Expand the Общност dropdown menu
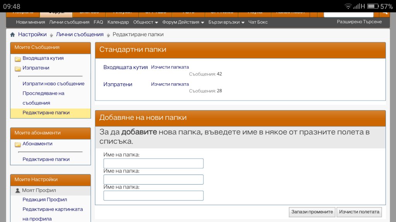Image resolution: width=396 pixels, height=222 pixels. point(145,22)
